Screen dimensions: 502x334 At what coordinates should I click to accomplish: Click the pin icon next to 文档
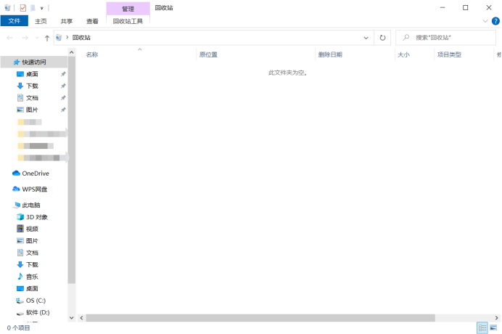point(63,98)
